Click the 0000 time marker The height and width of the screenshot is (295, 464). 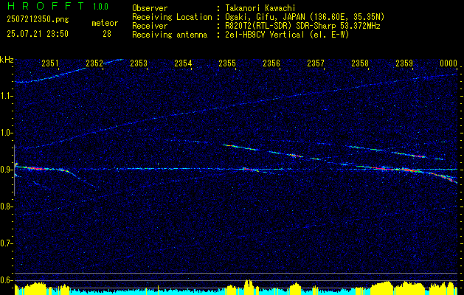(x=449, y=63)
